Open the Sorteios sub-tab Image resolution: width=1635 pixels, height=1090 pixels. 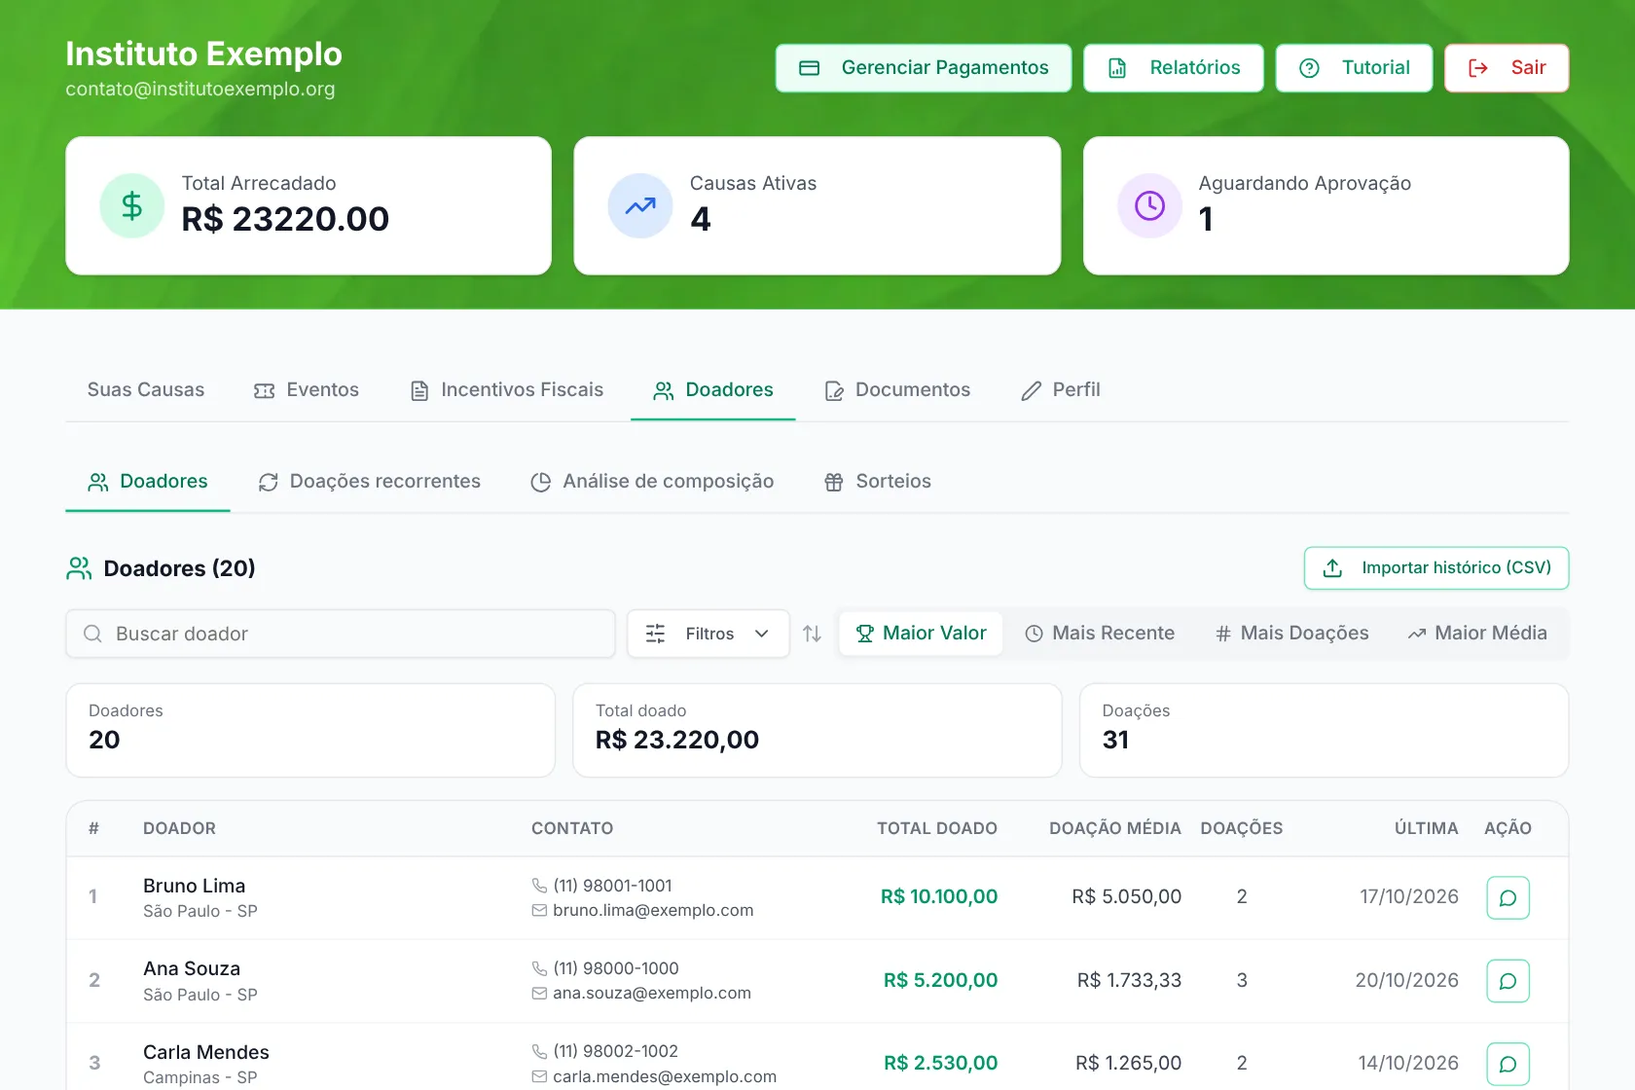[878, 482]
